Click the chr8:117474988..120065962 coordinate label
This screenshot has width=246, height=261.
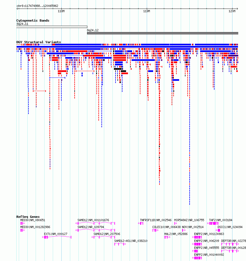click(37, 6)
